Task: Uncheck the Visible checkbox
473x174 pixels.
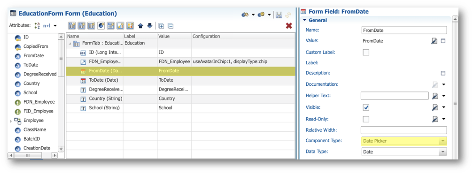Action: (365, 107)
